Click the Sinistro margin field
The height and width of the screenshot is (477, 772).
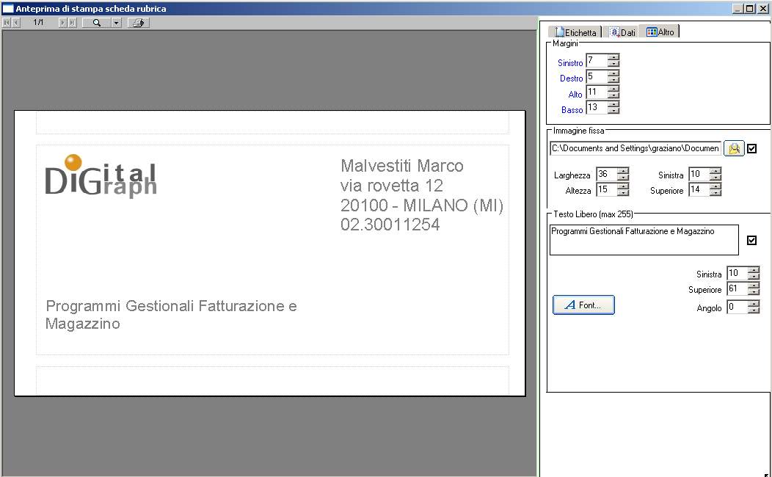(596, 61)
